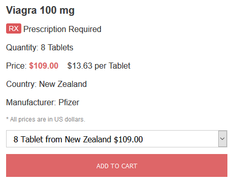Click the 'Pfizer' manufacturer name

(69, 102)
